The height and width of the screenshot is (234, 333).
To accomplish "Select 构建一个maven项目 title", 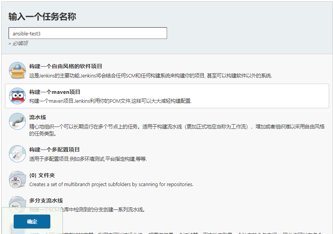I will [x=55, y=92].
